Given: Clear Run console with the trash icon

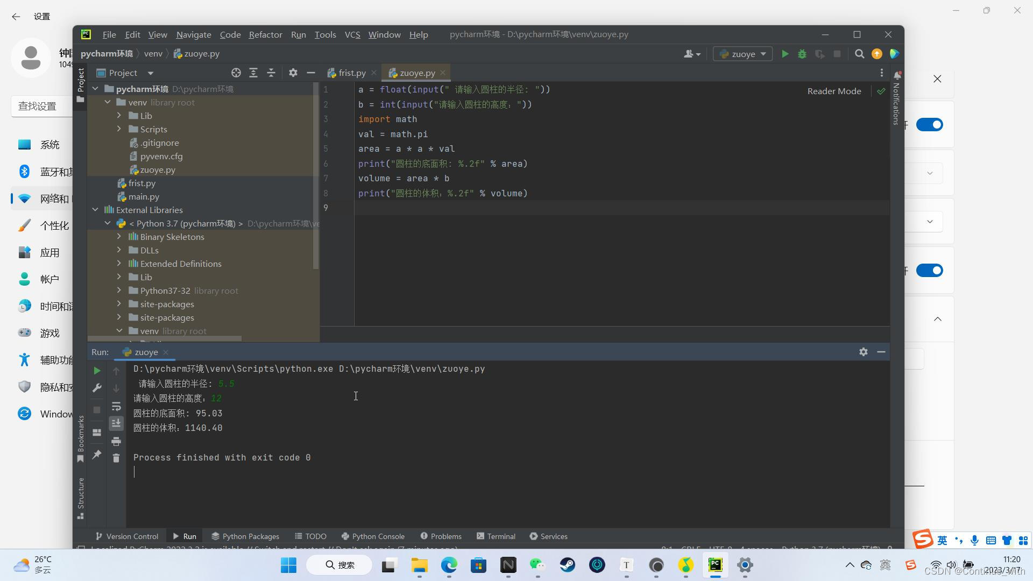Looking at the screenshot, I should click(116, 458).
